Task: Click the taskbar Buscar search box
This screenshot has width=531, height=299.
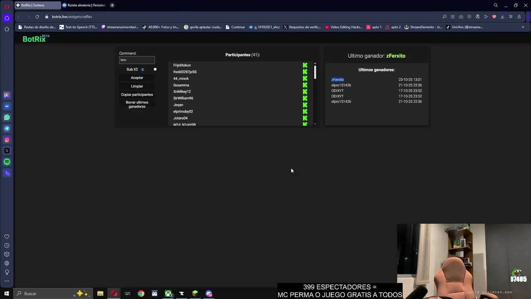Action: coord(53,294)
